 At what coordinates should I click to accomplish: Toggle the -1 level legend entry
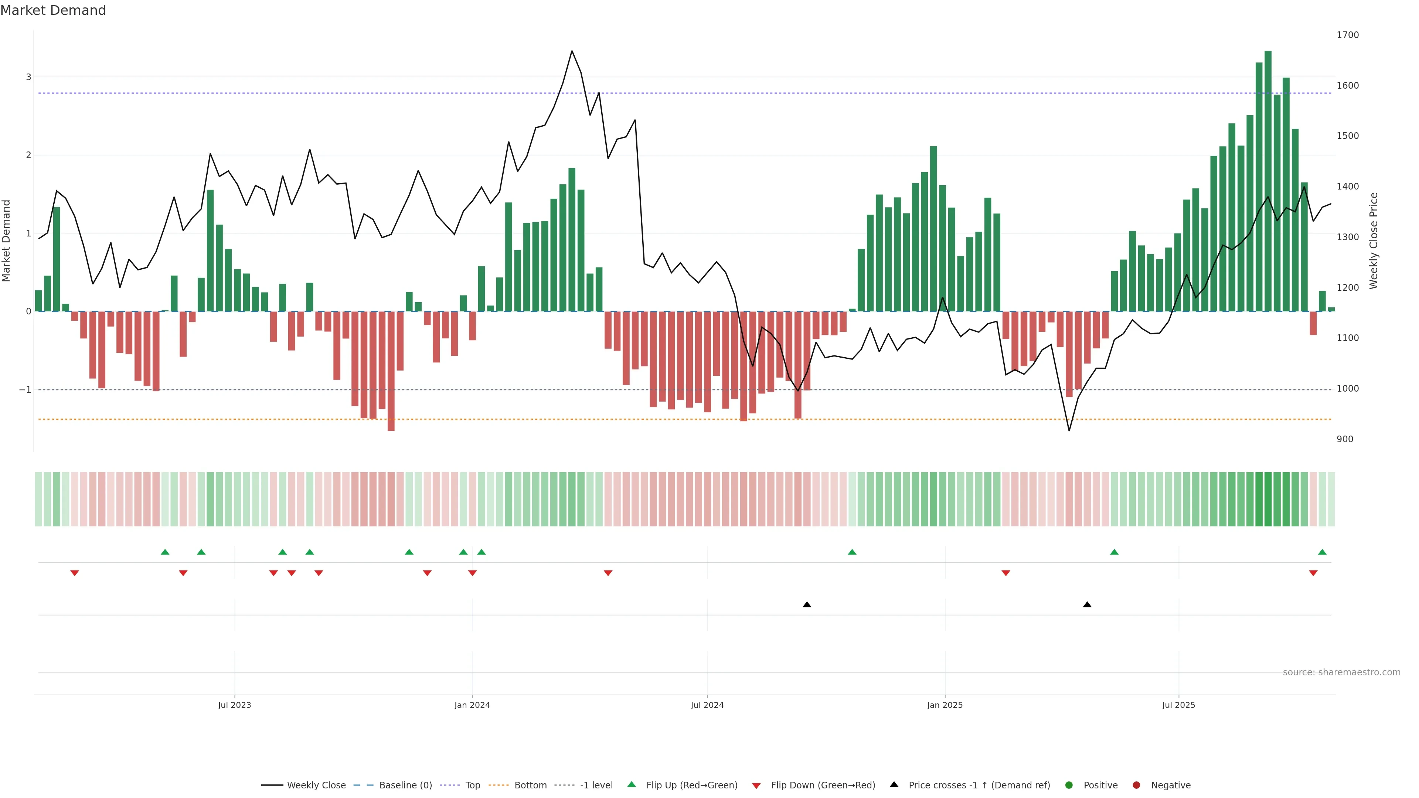(596, 785)
